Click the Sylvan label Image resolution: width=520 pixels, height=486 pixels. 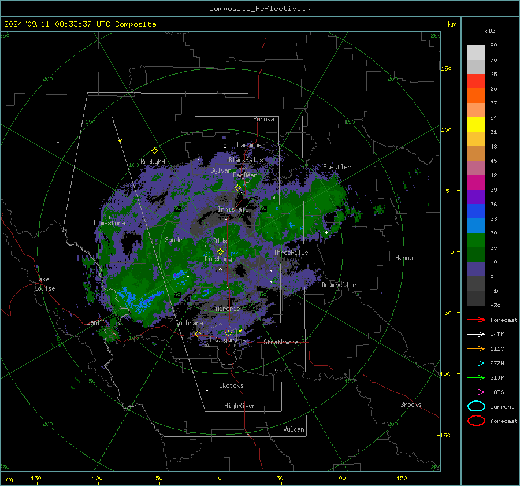pos(221,170)
